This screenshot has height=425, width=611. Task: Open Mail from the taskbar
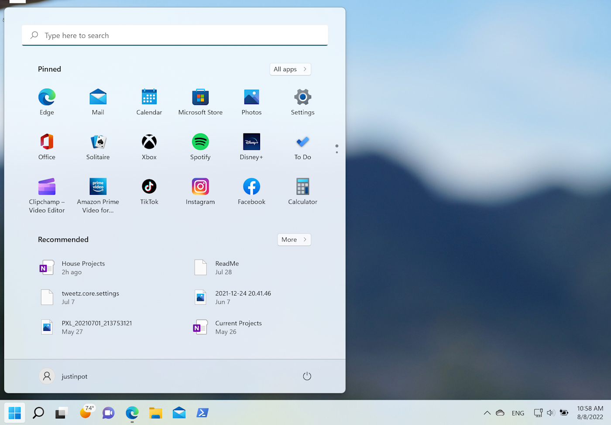pyautogui.click(x=179, y=412)
